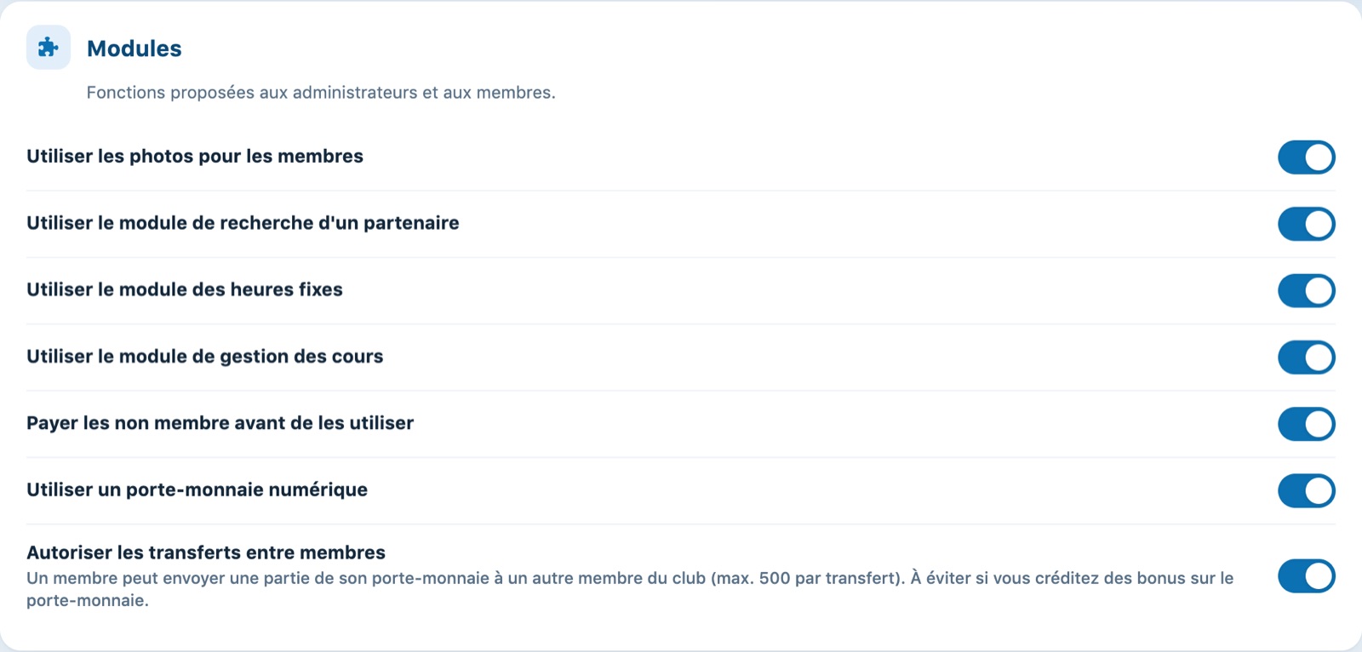Disable transfers between members toggle
This screenshot has width=1362, height=652.
pos(1307,576)
